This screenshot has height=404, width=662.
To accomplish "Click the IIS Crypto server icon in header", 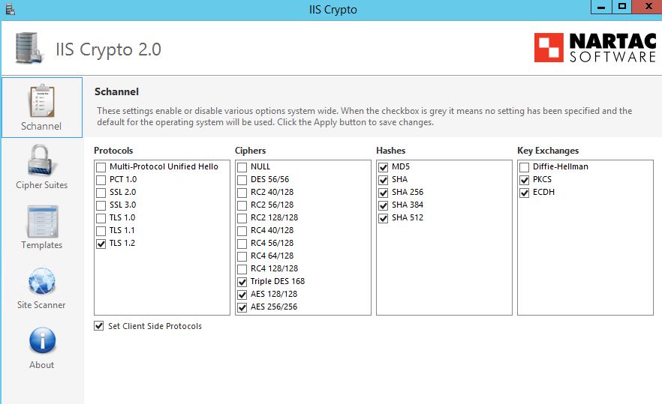I will pos(29,48).
